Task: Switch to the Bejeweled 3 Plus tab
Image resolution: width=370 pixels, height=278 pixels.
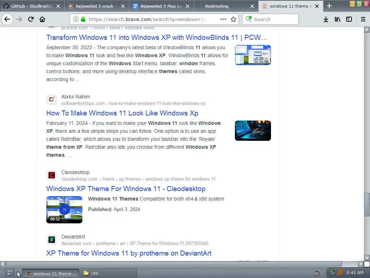Action: 162,6
